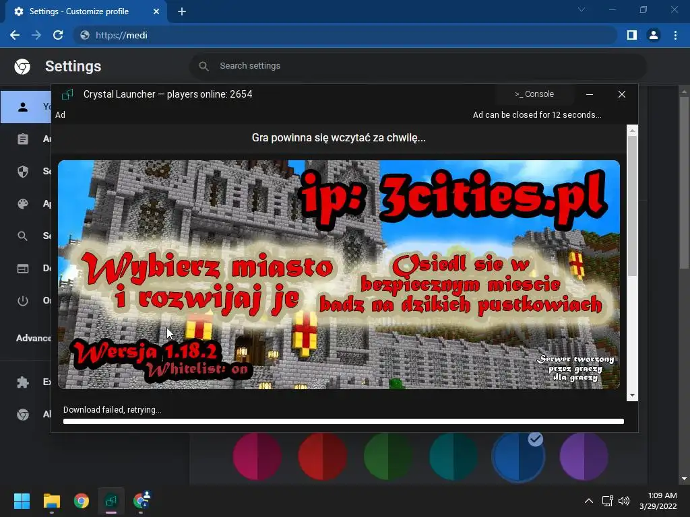Screen dimensions: 690x517
Task: Go back with browser back arrow
Action: point(15,35)
